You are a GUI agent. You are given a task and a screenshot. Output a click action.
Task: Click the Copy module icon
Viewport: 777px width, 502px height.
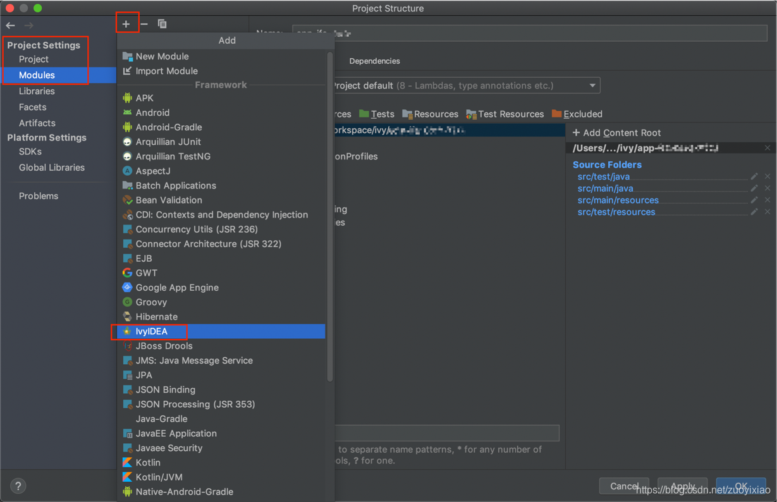click(162, 24)
